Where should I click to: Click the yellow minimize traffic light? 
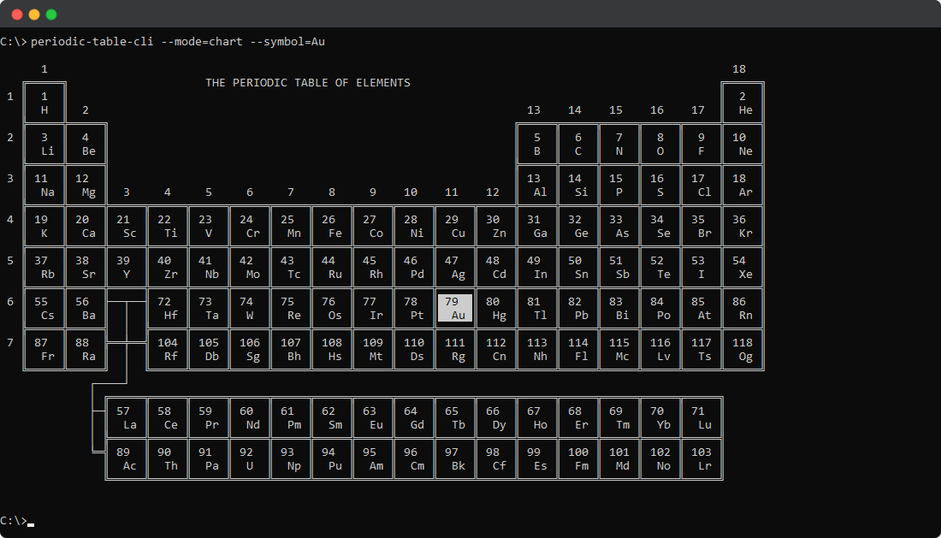point(33,15)
